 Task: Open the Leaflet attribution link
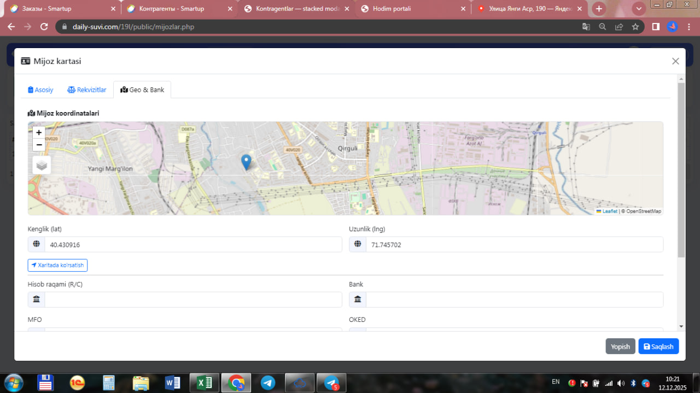(609, 212)
